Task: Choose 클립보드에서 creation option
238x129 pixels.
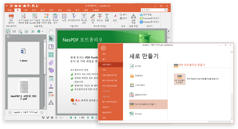Action: (148, 95)
